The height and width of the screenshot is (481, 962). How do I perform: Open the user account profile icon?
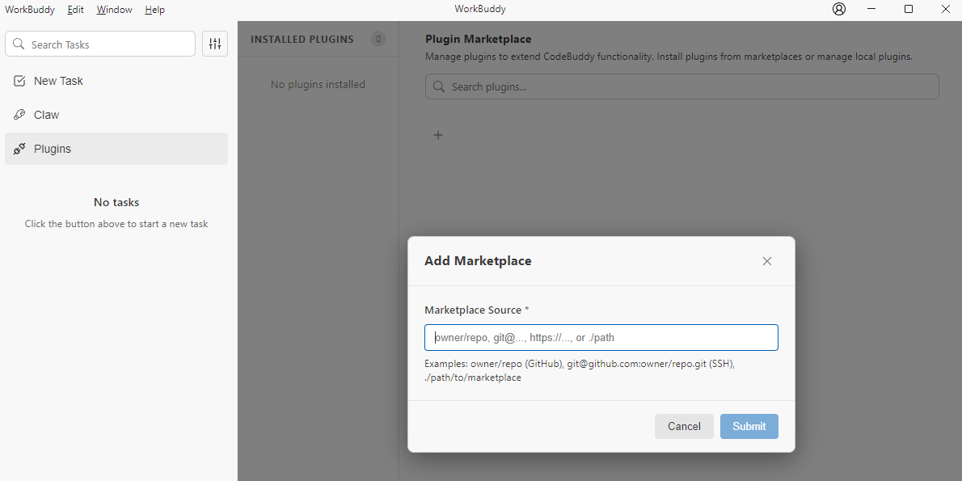pos(839,10)
